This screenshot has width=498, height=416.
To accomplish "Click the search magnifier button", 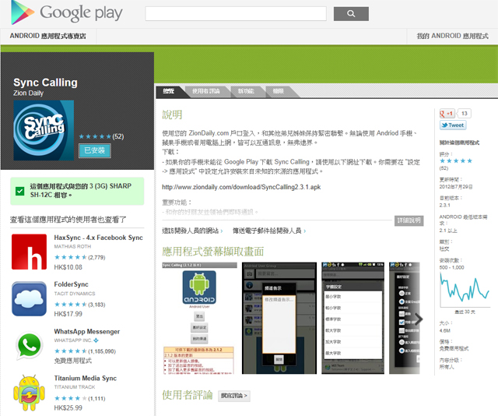I will (x=351, y=14).
